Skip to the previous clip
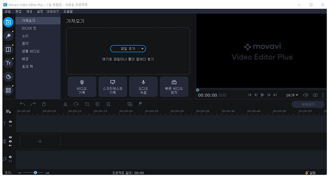The image size is (329, 177). (250, 95)
